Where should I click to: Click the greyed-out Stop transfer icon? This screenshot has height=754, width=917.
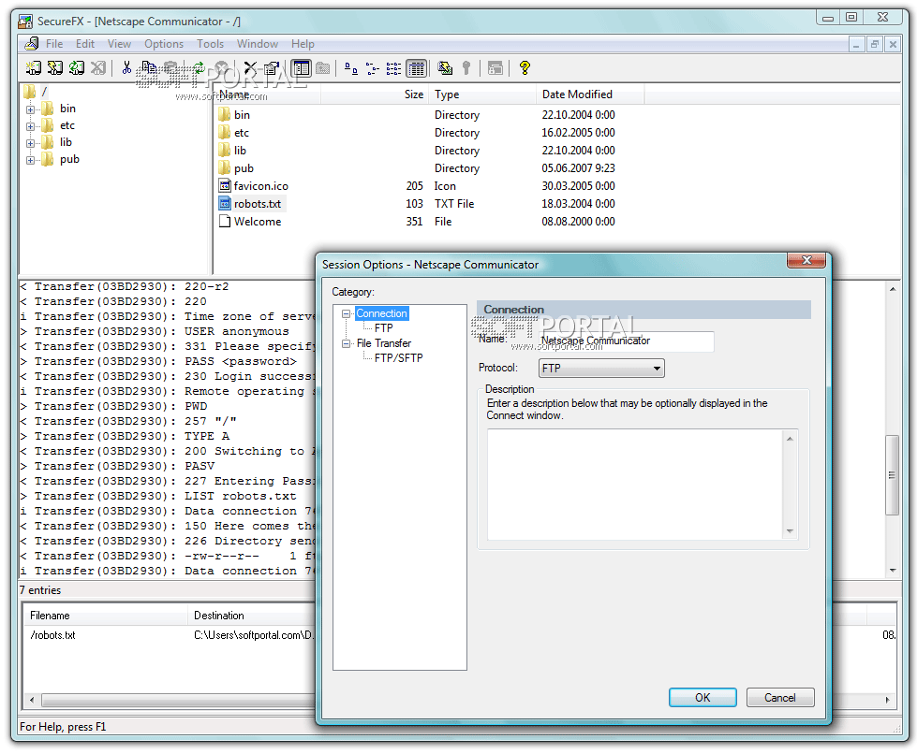pyautogui.click(x=221, y=68)
